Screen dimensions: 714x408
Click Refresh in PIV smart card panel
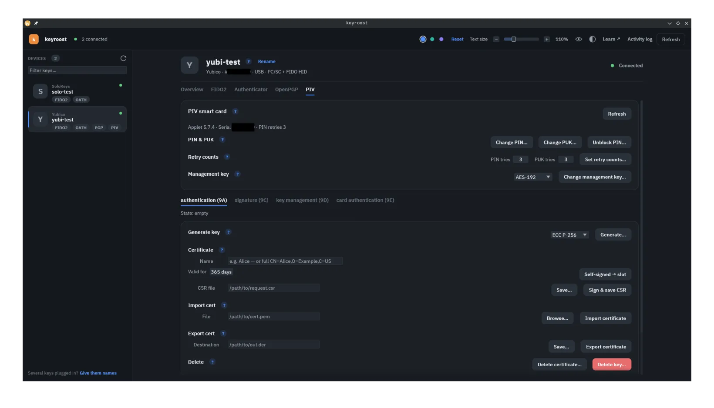pyautogui.click(x=617, y=114)
